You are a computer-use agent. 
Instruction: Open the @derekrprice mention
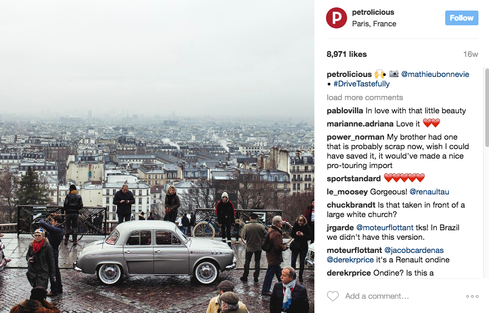point(350,260)
